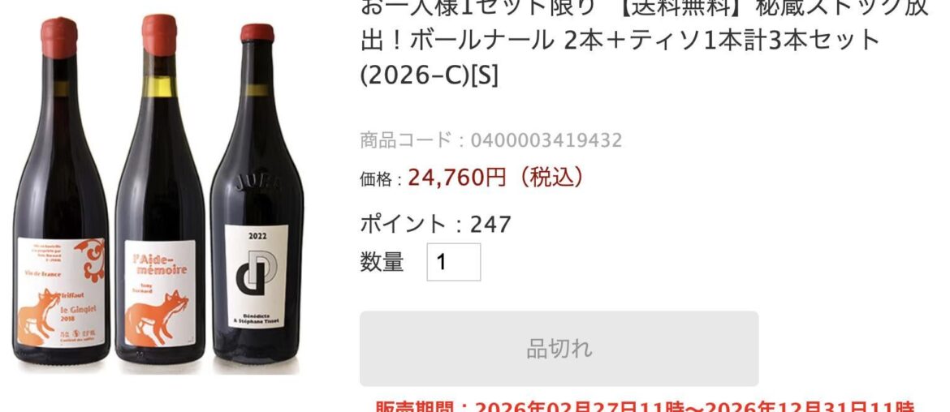
Task: Click the 2022 vintage on Tissot label
Action: (x=257, y=237)
